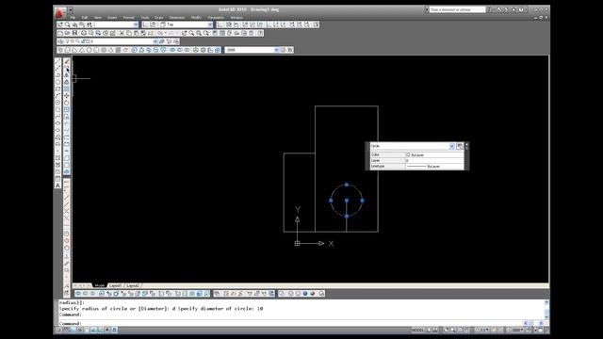Open the annotation scale 1:1 dropdown
The image size is (603, 339).
[482, 330]
